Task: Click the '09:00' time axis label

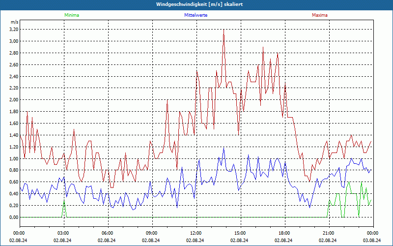Action: [152, 233]
